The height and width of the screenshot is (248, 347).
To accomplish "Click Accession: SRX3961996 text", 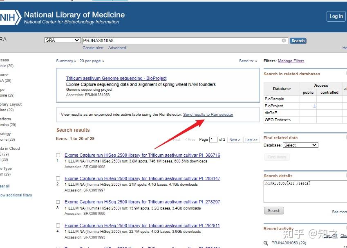I will coord(85,214).
